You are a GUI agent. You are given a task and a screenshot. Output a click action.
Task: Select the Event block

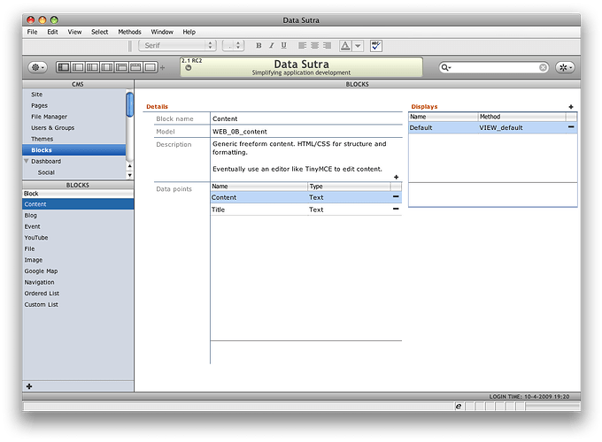coord(78,226)
